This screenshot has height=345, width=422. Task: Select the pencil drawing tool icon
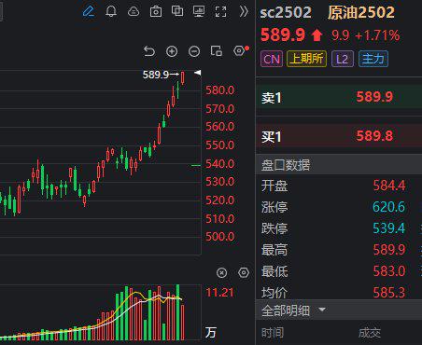(x=89, y=11)
